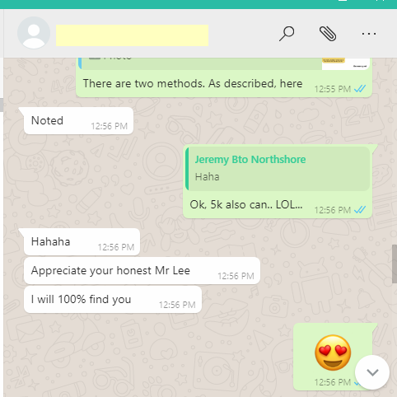The width and height of the screenshot is (397, 397).
Task: Click quoted 'Haha' text in reply
Action: pyautogui.click(x=207, y=177)
